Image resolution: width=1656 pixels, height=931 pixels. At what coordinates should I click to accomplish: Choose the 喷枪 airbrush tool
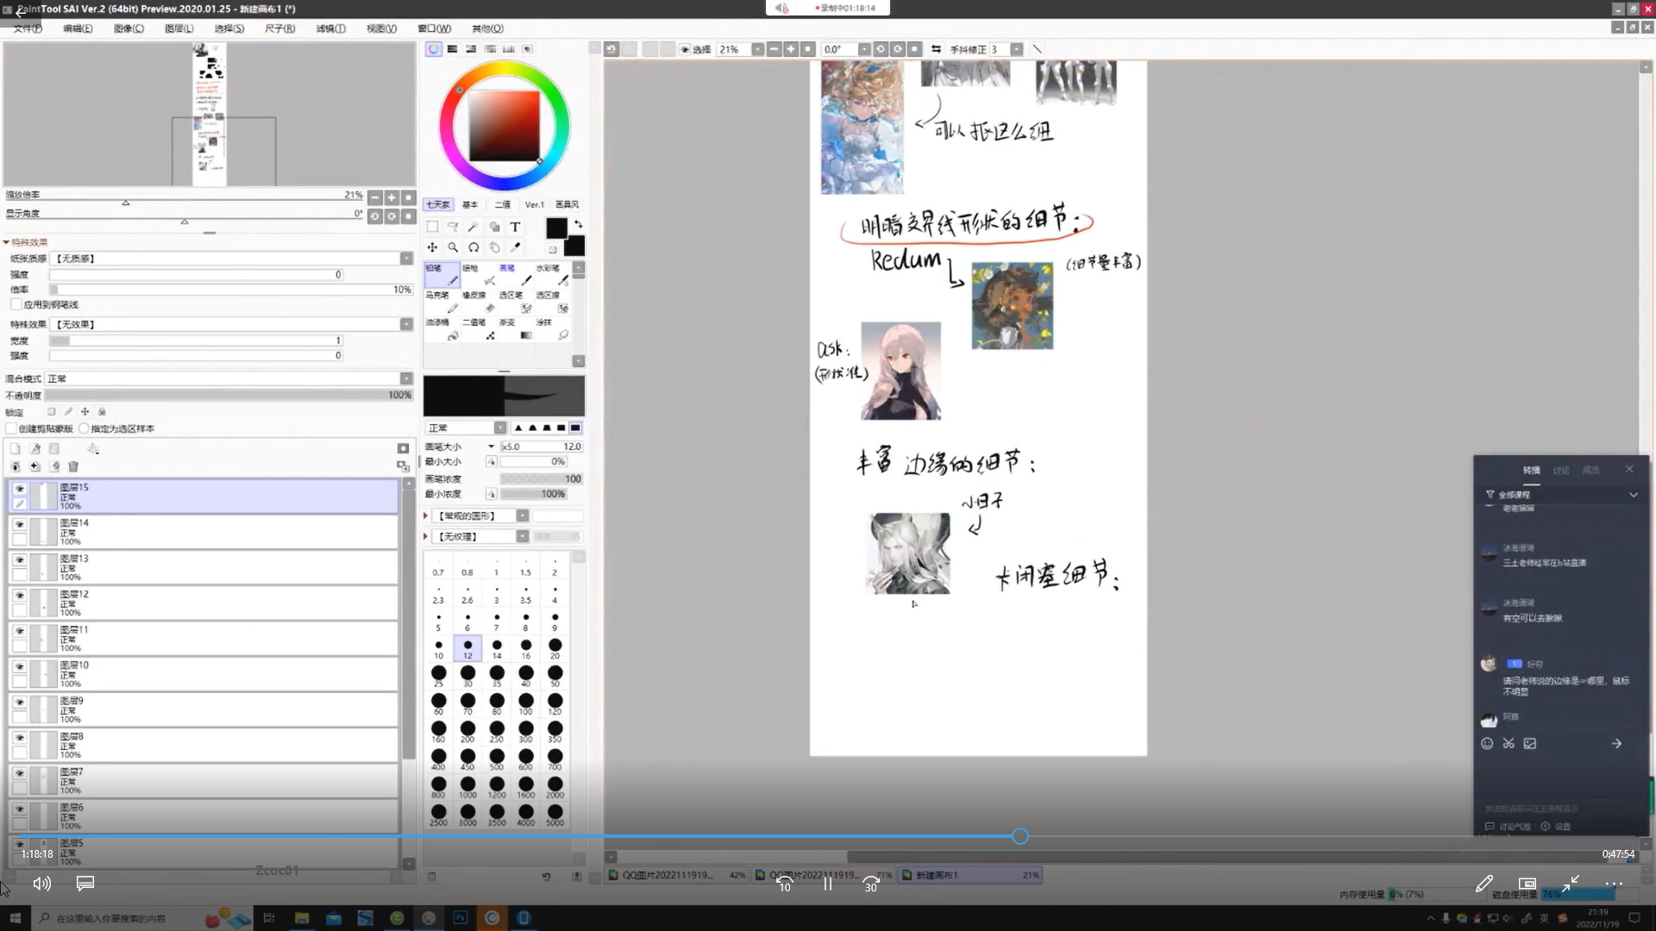point(479,275)
